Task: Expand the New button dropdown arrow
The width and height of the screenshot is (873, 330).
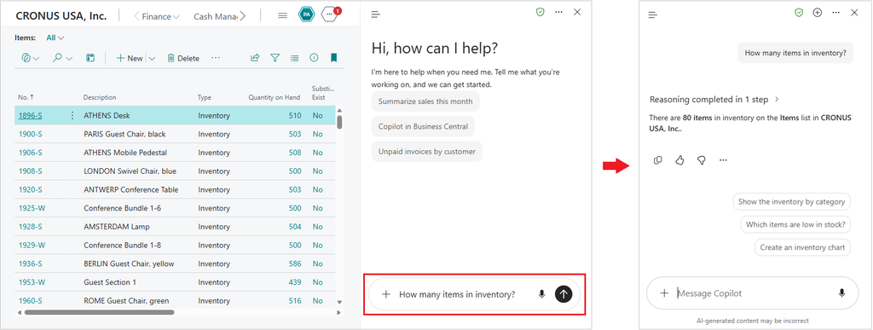Action: (152, 58)
